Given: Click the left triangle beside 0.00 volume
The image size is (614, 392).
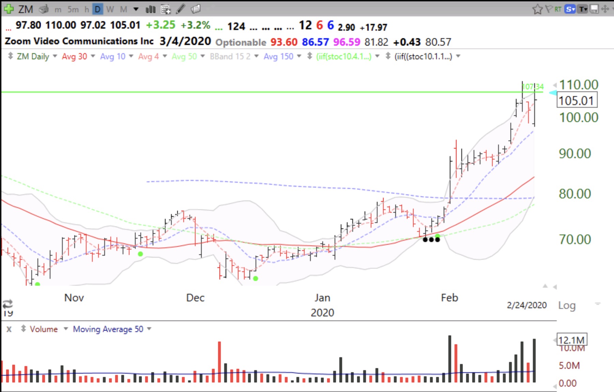Looking at the screenshot, I should [554, 387].
